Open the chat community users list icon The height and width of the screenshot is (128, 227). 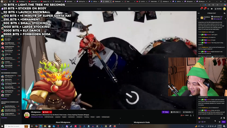225,13
